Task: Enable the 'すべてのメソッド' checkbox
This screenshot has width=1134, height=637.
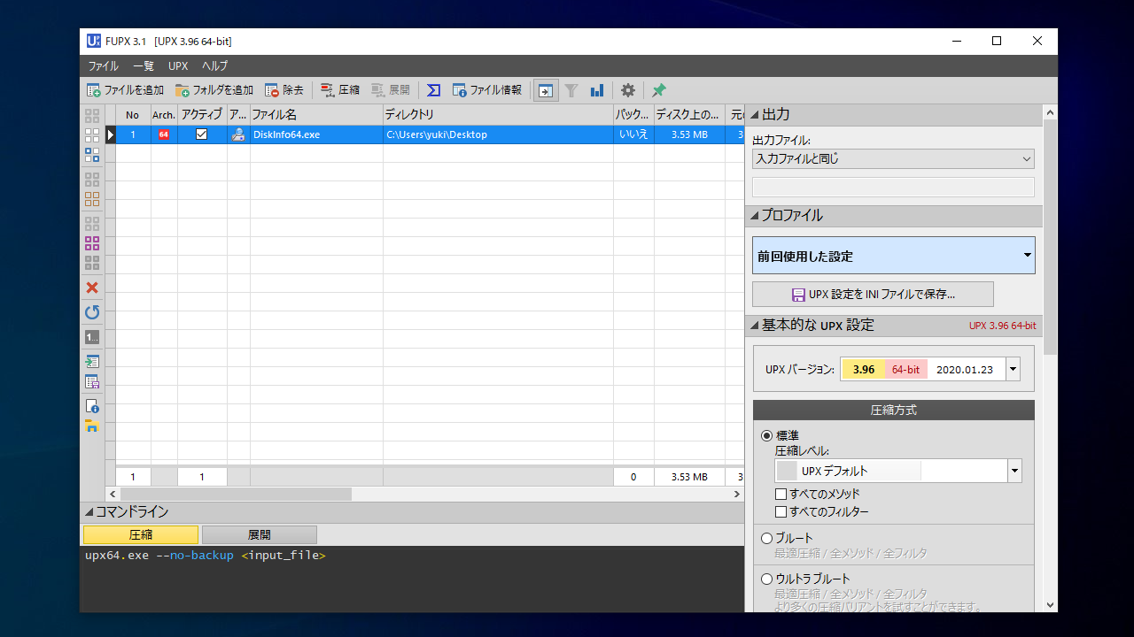Action: 781,494
